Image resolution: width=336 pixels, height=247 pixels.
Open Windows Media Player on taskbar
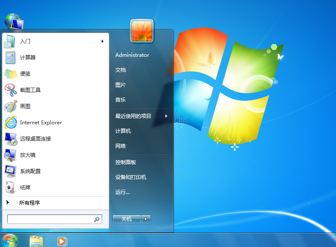[x=62, y=241]
